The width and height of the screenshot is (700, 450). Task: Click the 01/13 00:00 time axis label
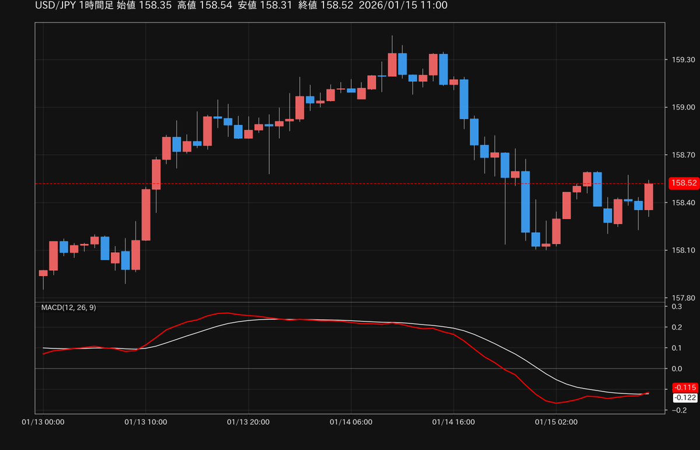(43, 422)
